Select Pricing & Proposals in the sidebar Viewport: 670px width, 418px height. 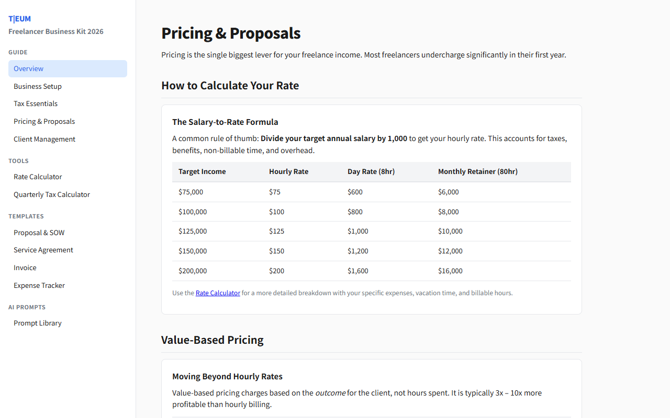[44, 121]
